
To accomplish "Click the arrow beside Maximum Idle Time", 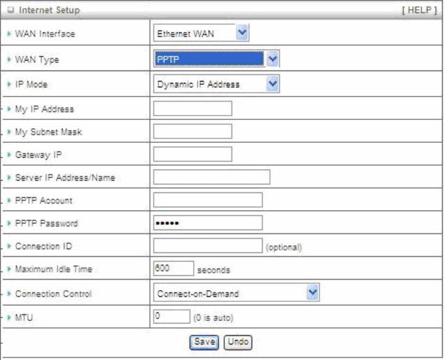I will [9, 269].
